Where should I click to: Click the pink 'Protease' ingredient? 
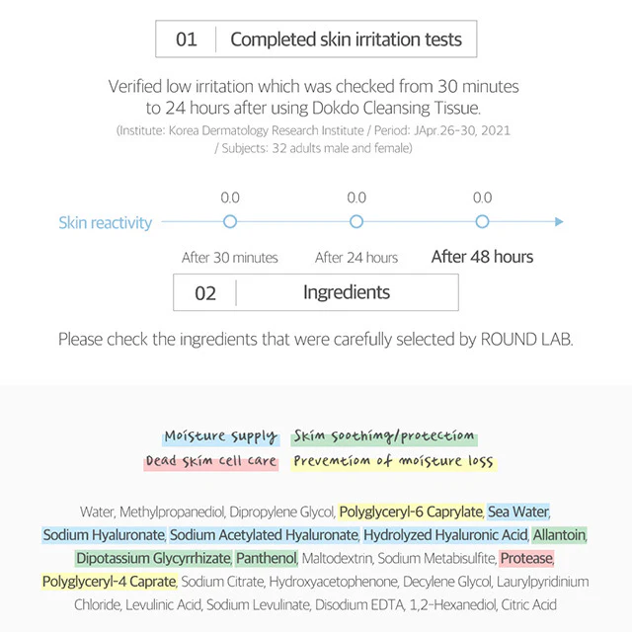click(526, 559)
